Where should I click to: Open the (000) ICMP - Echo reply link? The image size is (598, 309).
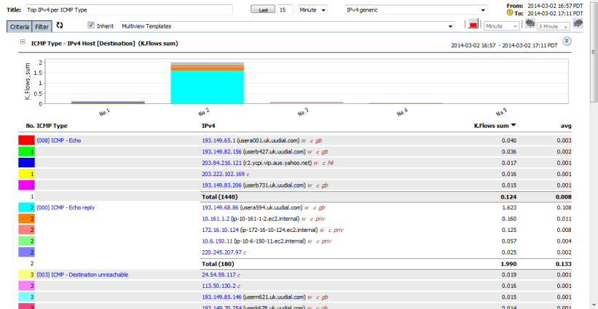[x=66, y=208]
